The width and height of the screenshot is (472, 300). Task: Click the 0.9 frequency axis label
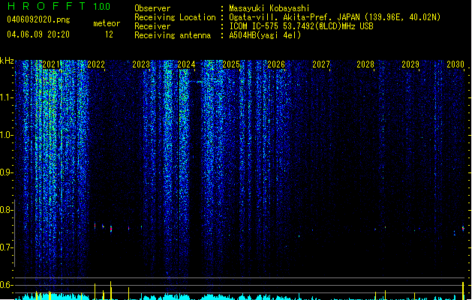click(7, 172)
